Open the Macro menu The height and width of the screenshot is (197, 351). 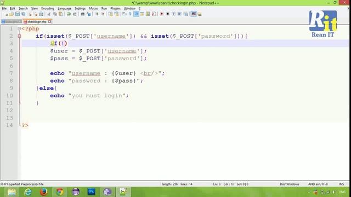point(93,9)
